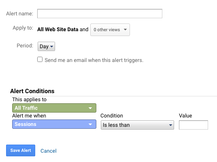Open the Period Day selector

(46, 47)
